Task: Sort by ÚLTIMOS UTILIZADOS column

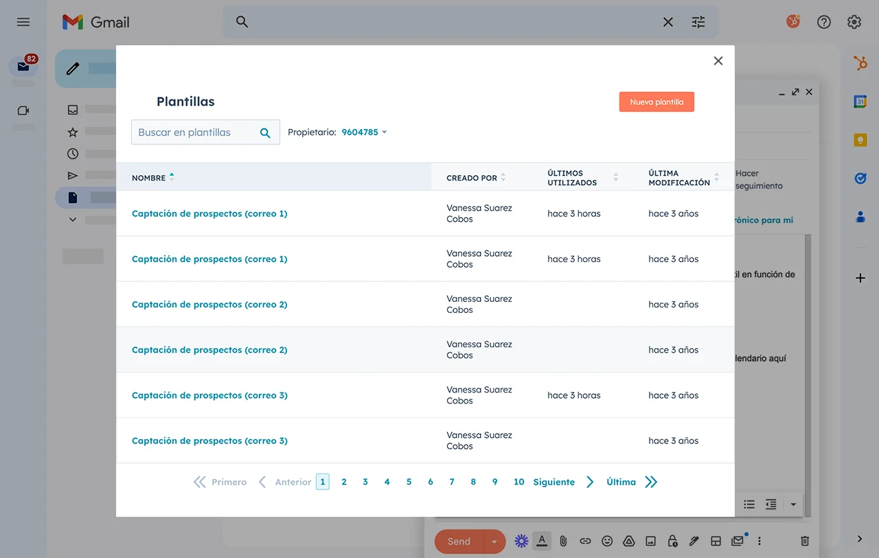Action: 582,178
